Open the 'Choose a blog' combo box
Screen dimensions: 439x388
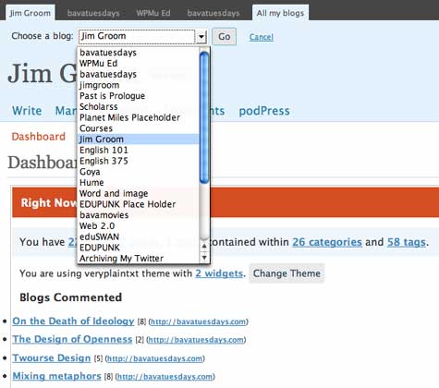[142, 37]
